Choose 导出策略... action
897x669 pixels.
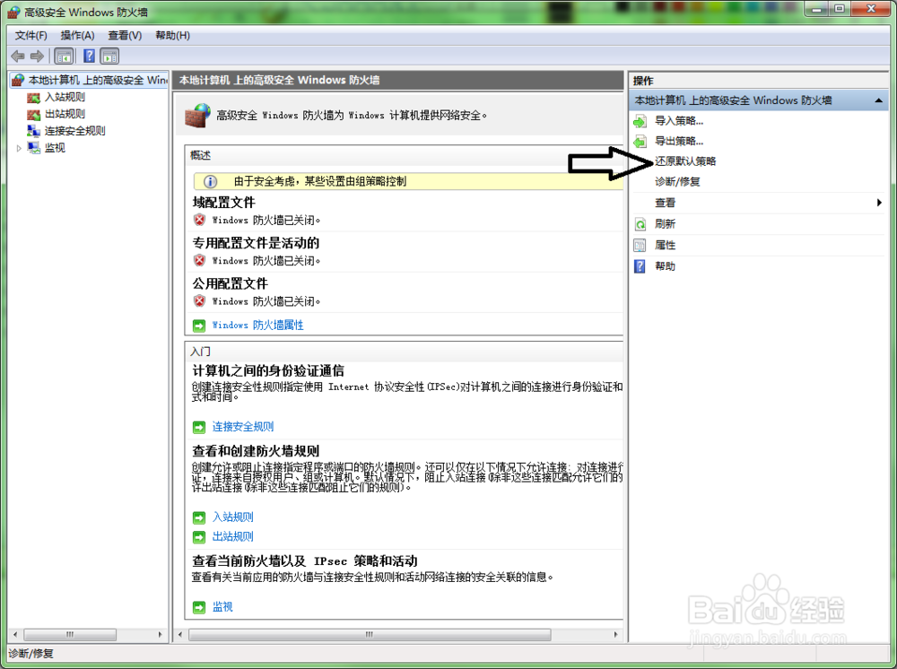679,141
